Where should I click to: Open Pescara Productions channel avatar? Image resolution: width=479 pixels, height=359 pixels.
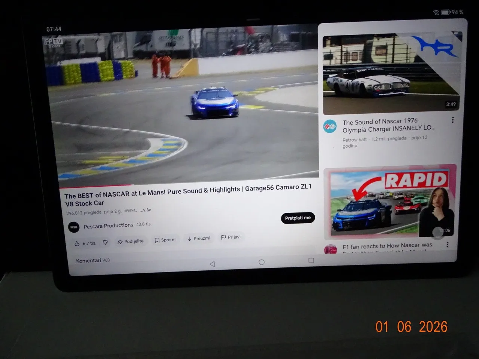tap(74, 227)
